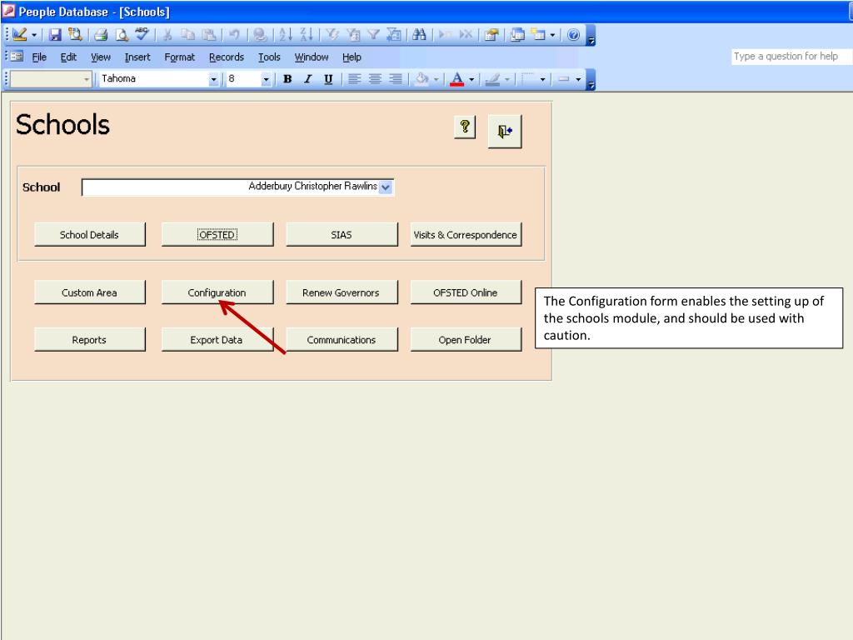
Task: Open the Records menu
Action: click(x=226, y=57)
